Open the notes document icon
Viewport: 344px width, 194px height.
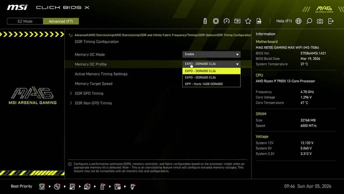(x=259, y=21)
